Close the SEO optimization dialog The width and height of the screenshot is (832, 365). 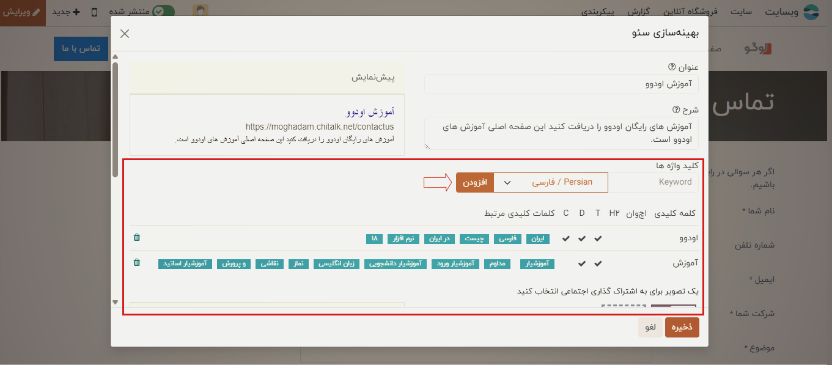click(x=125, y=34)
